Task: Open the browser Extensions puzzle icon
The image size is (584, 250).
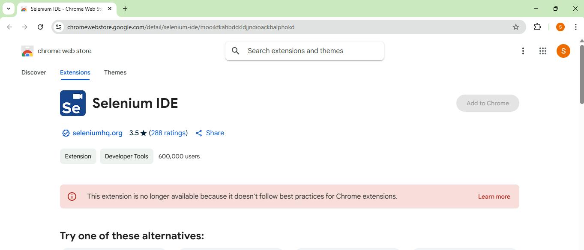Action: click(537, 27)
